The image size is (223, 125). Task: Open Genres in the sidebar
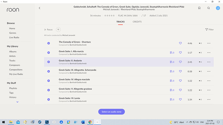[x=13, y=33]
